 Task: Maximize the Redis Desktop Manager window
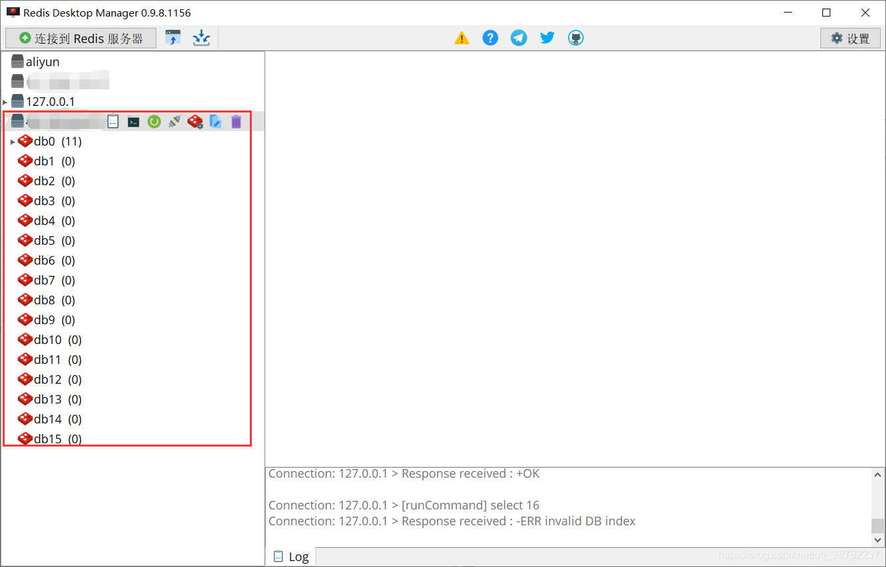(x=826, y=13)
